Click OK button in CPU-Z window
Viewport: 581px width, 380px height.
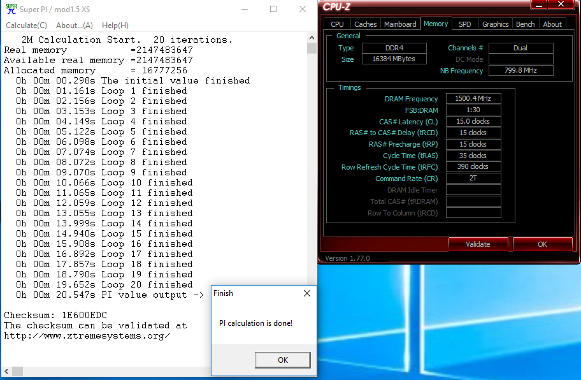(x=543, y=244)
